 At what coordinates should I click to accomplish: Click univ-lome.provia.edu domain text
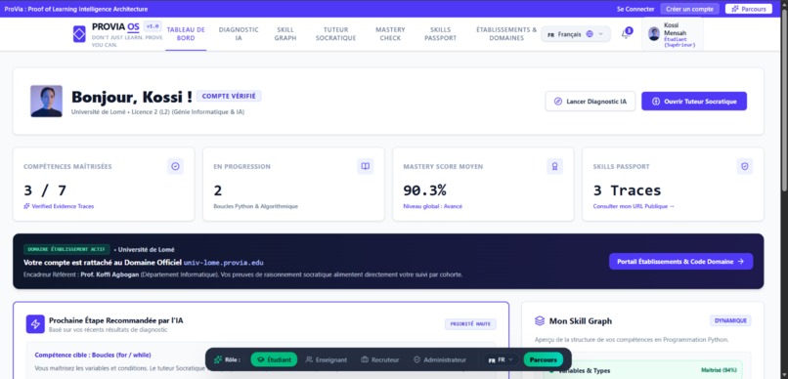[x=224, y=263]
